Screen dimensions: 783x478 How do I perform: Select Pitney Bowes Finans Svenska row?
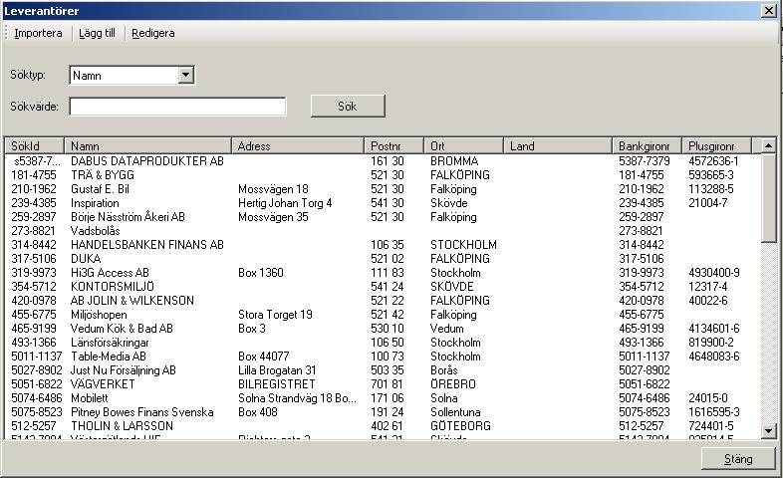click(x=382, y=412)
